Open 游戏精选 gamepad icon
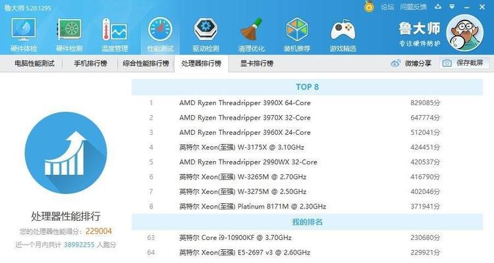The image size is (494, 263). pyautogui.click(x=343, y=30)
